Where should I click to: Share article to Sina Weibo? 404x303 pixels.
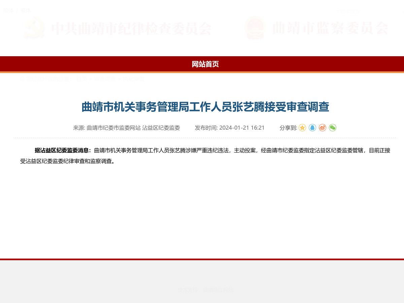pyautogui.click(x=322, y=128)
